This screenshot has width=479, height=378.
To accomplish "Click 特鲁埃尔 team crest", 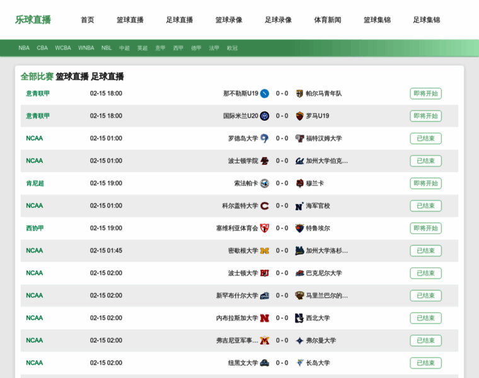I will pyautogui.click(x=299, y=228).
